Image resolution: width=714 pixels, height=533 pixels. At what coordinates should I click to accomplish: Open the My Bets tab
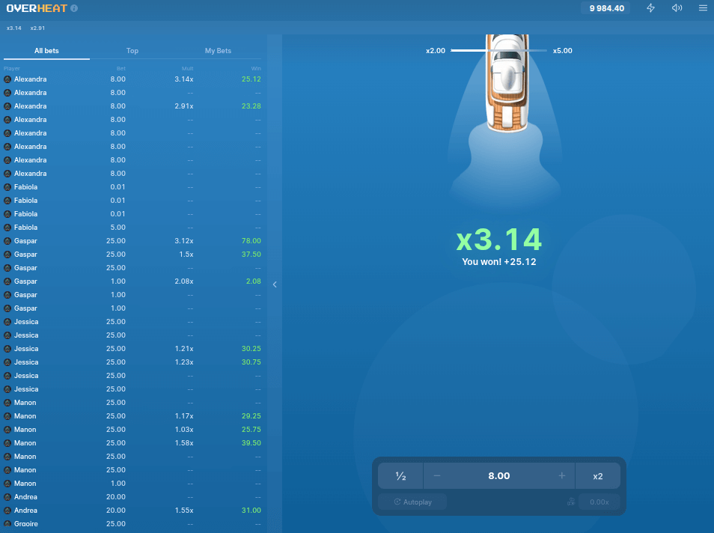[218, 51]
